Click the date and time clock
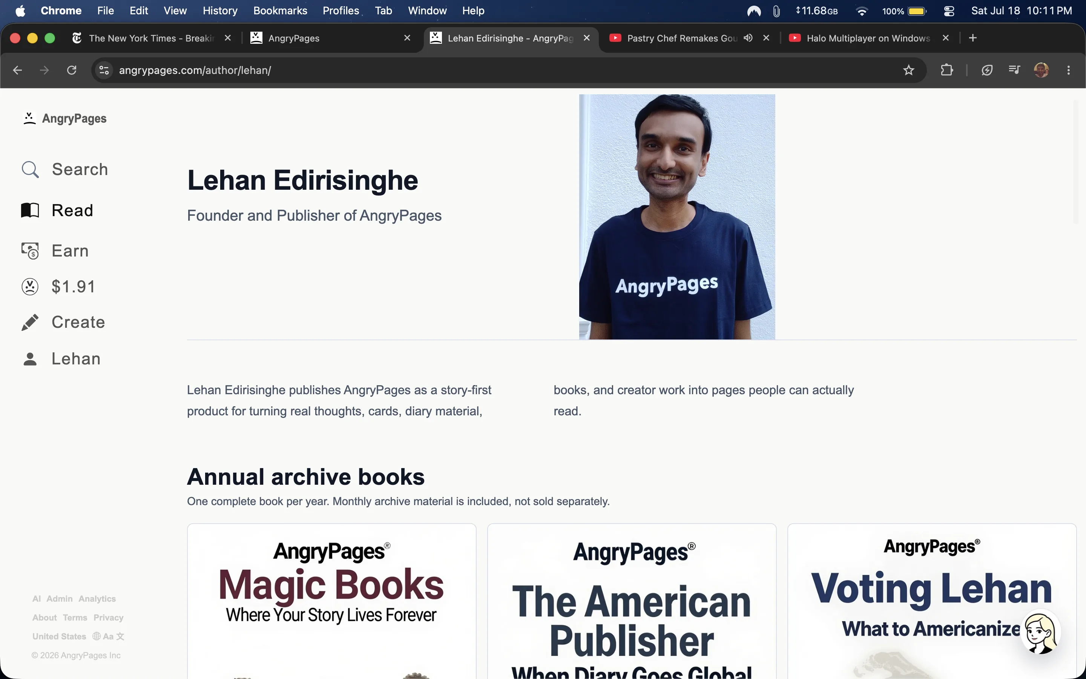The width and height of the screenshot is (1086, 679). (1022, 11)
